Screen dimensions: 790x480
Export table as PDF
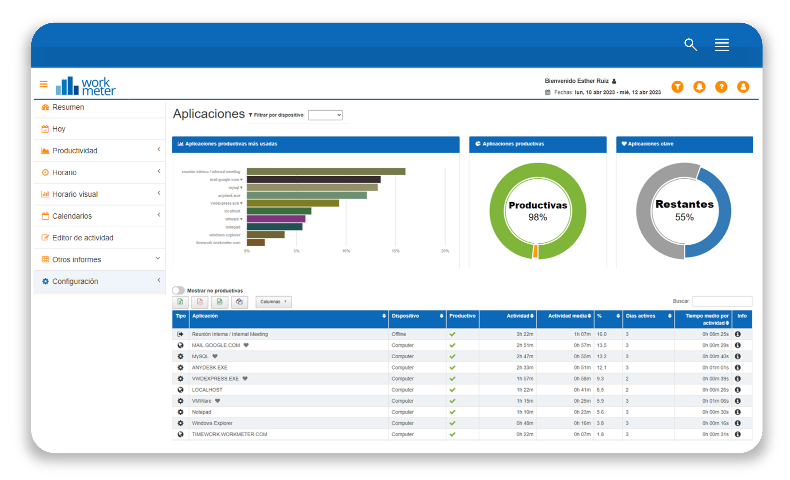(200, 302)
